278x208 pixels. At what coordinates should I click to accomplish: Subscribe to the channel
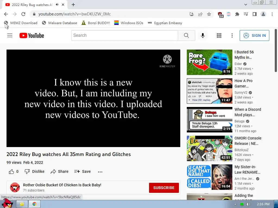tap(164, 188)
